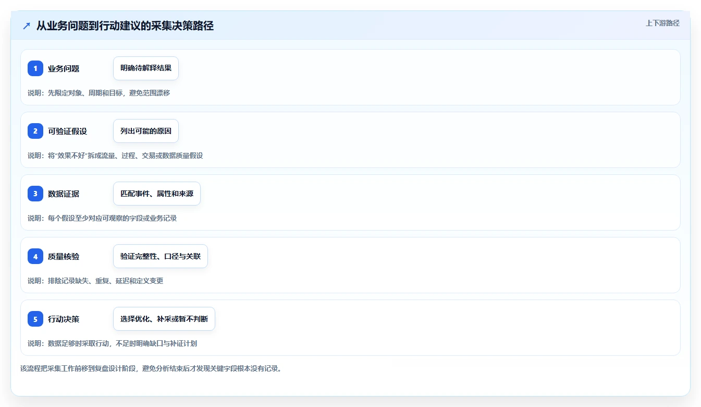Click the note 先限定对象、周期和目标
Screen dimensions: 701x407
pos(99,93)
